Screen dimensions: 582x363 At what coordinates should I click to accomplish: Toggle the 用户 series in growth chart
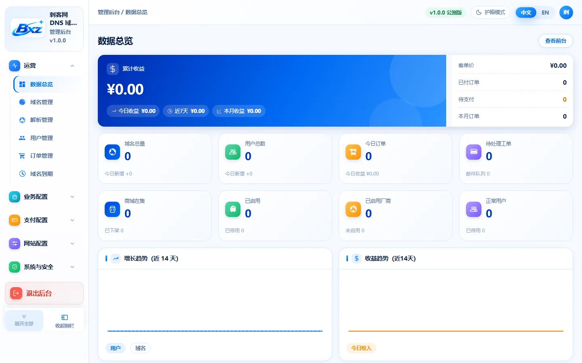click(116, 348)
